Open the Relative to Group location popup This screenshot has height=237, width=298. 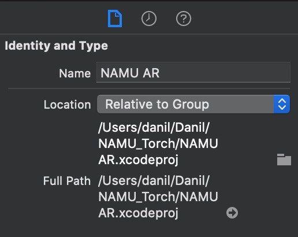point(193,104)
